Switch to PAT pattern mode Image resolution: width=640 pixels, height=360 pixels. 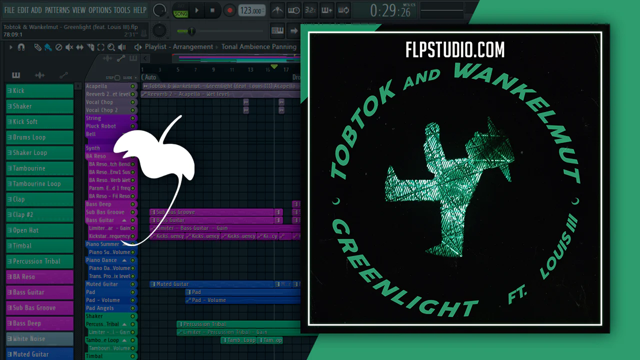(x=181, y=7)
